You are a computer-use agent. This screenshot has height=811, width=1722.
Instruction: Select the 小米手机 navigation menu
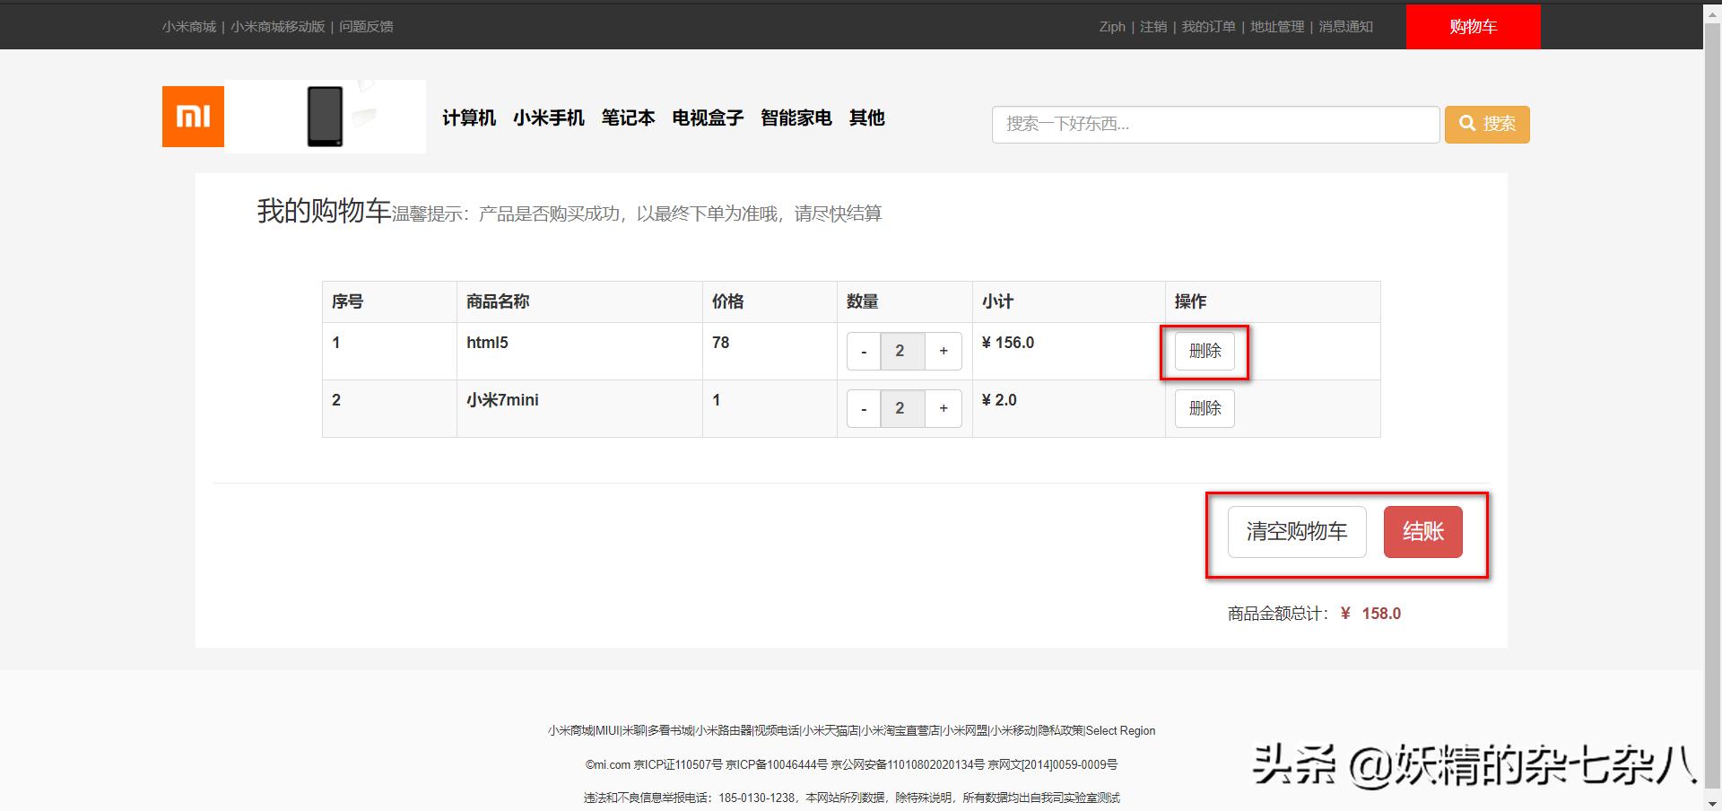(549, 118)
